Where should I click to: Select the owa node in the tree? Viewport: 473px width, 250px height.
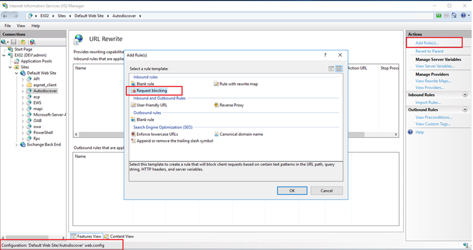click(x=37, y=126)
